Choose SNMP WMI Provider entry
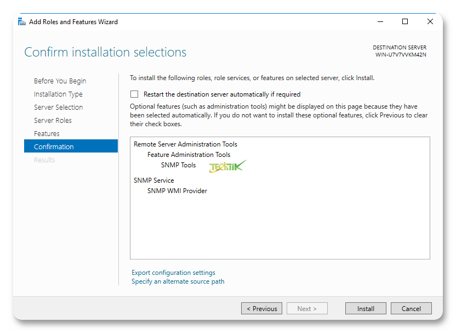Screen dimensions: 456x333 [x=177, y=191]
